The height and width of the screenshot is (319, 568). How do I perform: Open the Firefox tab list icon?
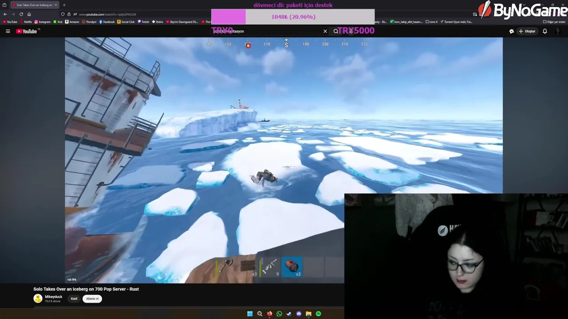click(x=4, y=5)
